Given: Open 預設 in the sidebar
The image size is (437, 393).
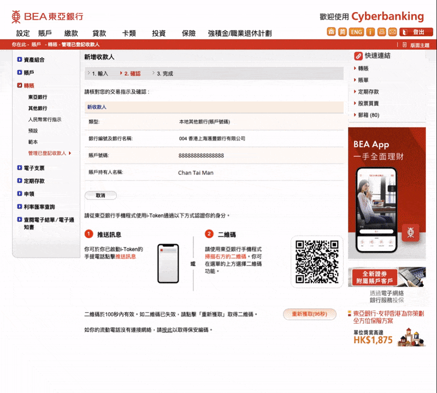Looking at the screenshot, I should point(33,131).
